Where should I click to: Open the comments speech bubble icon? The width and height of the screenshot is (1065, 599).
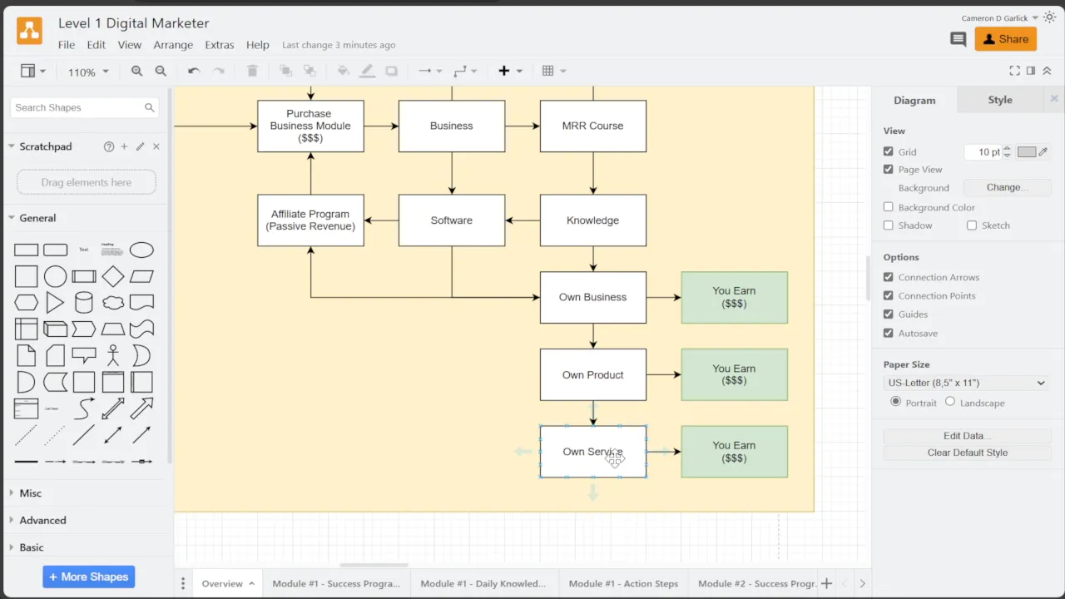958,39
